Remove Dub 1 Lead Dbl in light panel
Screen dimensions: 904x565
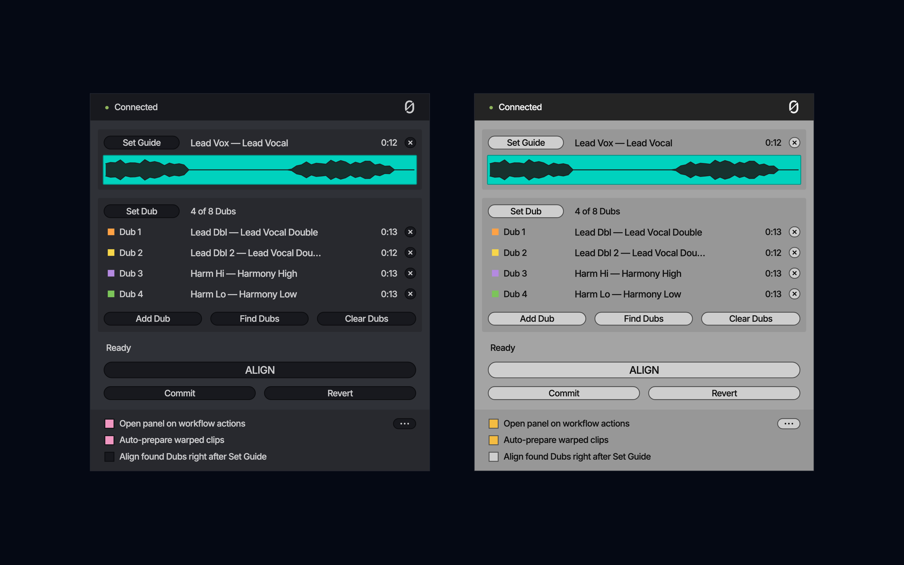tap(795, 232)
